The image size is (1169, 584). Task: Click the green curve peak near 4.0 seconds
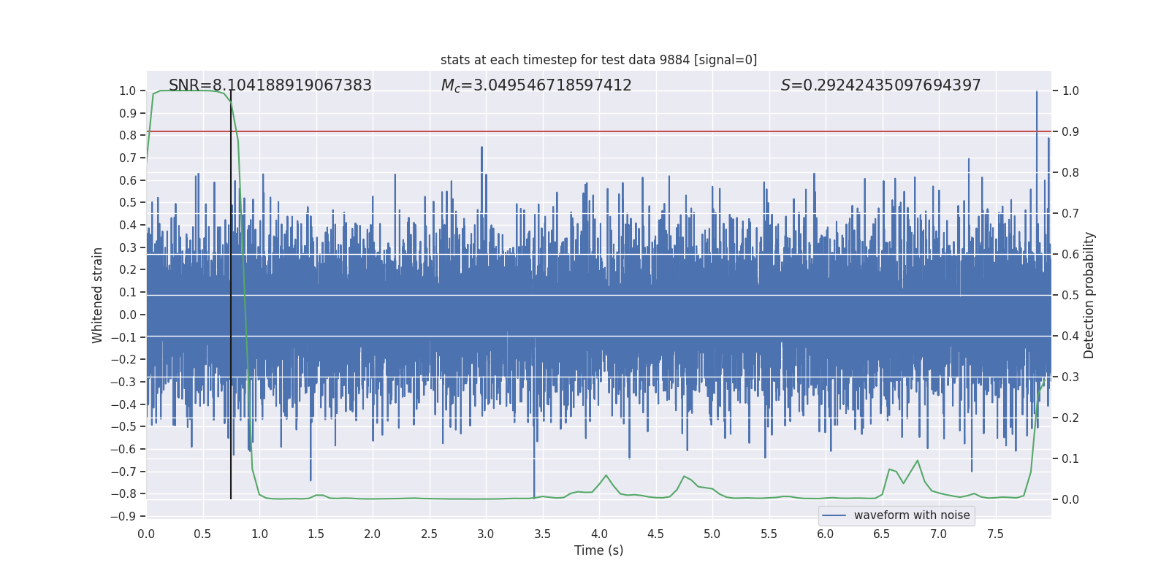coord(606,476)
